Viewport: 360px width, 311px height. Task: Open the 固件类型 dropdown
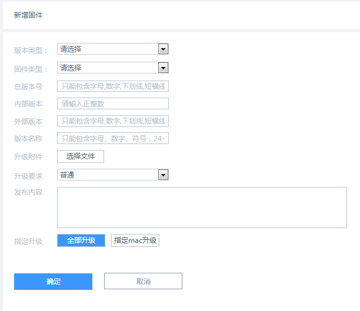113,68
